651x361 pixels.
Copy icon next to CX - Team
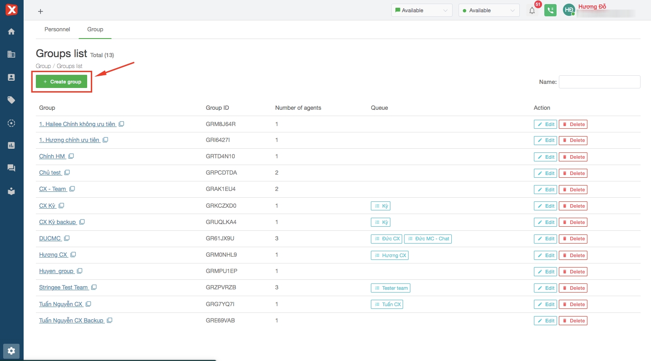(x=72, y=189)
